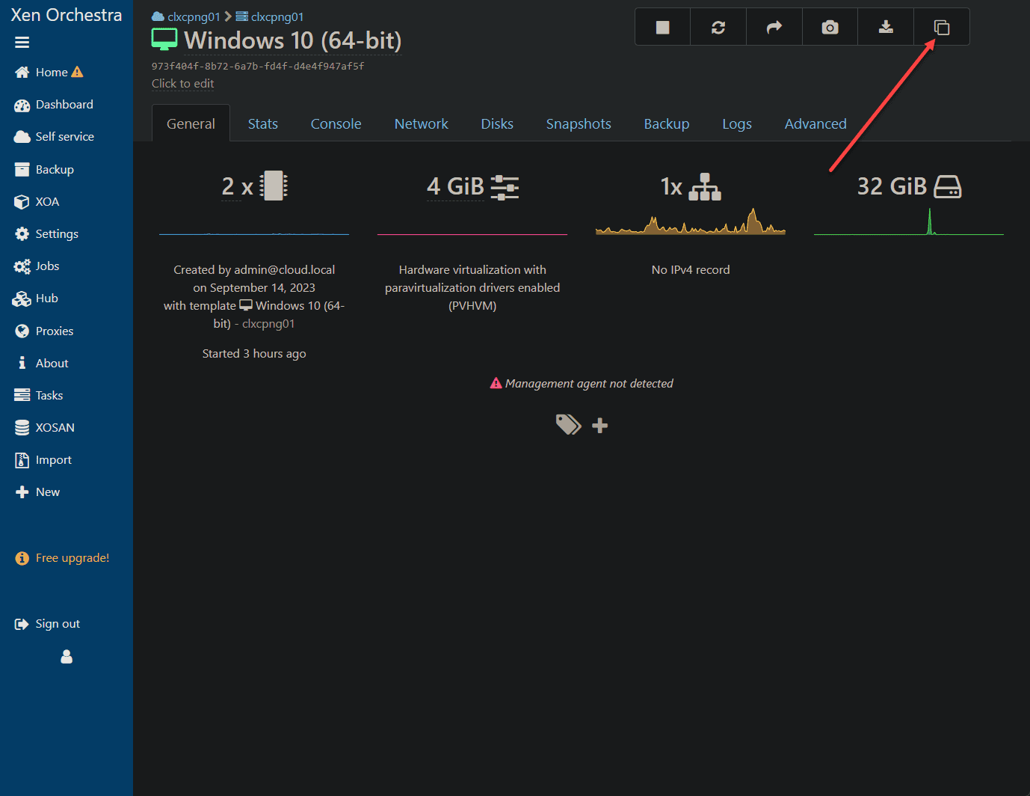Click the Management agent warning icon
Image resolution: width=1030 pixels, height=796 pixels.
point(496,383)
